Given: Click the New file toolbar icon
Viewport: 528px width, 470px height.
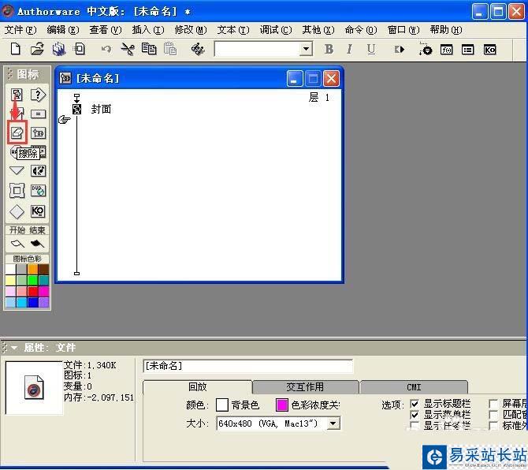Looking at the screenshot, I should [x=16, y=49].
